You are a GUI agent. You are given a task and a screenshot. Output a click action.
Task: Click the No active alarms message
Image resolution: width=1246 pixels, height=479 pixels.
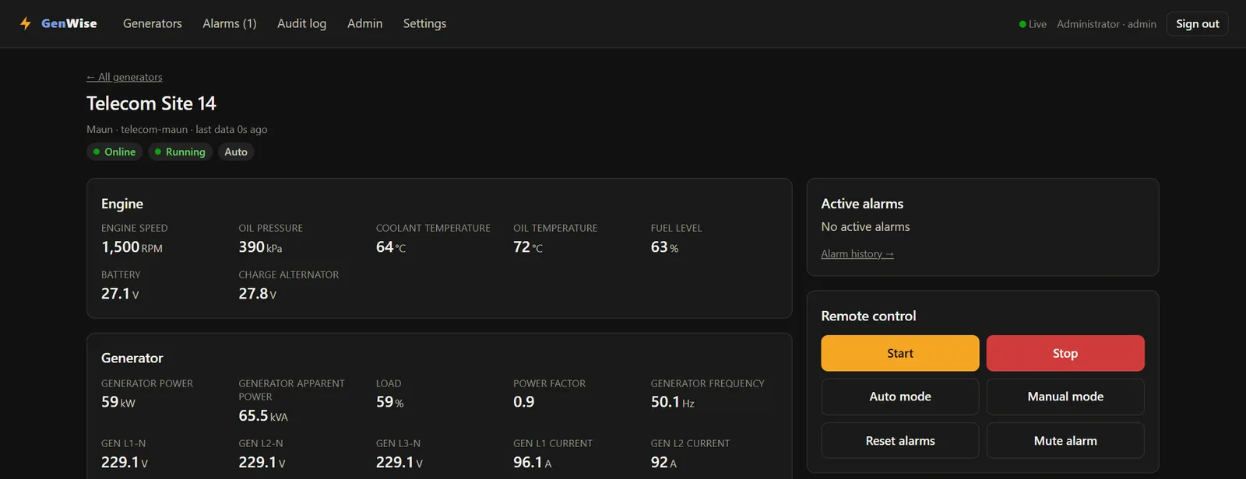(865, 227)
